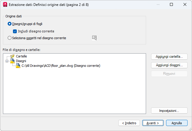Viewport: 192px width, 131px height.
Task: Select the Disegni/gruppi di fogli radio button
Action: (10, 24)
